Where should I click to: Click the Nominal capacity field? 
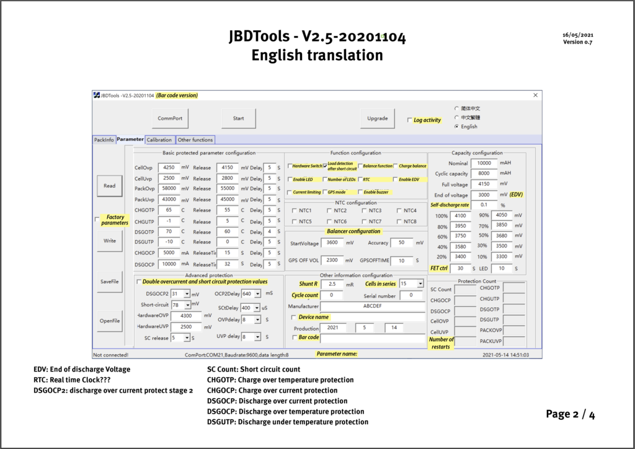(484, 163)
